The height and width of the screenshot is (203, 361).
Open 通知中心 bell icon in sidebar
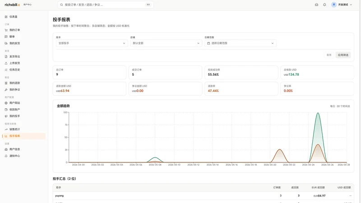coord(6,156)
